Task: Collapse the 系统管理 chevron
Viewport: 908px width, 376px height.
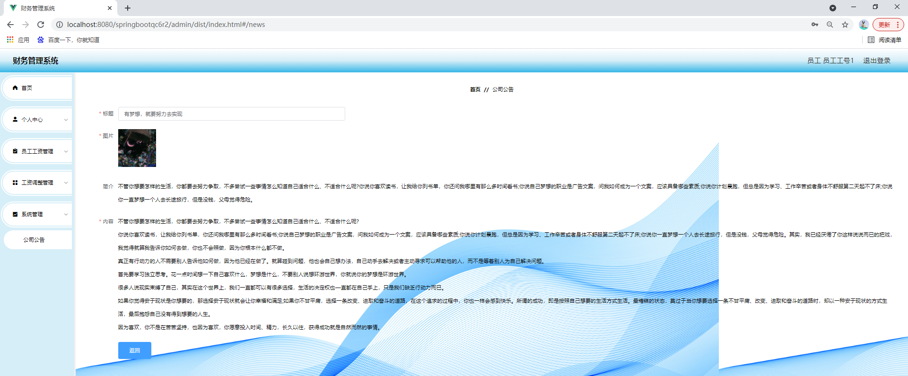Action: (66, 214)
